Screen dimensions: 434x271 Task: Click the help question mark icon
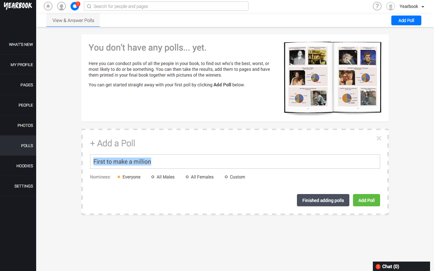tap(377, 6)
